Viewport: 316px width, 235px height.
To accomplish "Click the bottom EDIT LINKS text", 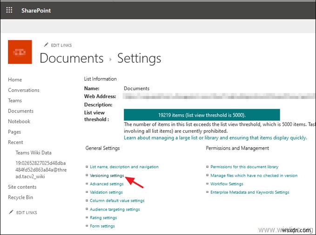I will (27, 213).
